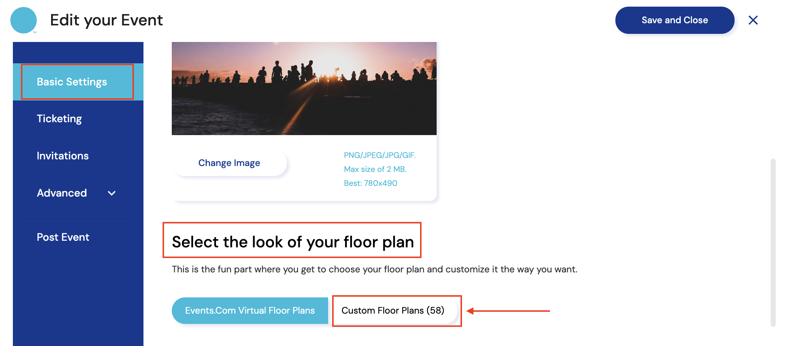796x346 pixels.
Task: Click the 'Max size of 2 MB' note
Action: [x=375, y=169]
